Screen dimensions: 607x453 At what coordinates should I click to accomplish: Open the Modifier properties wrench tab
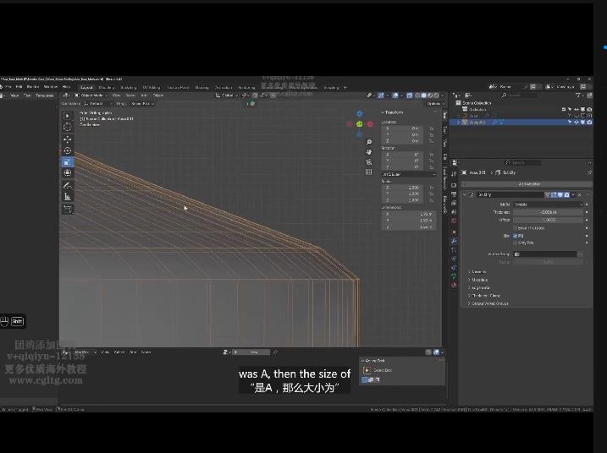[454, 242]
